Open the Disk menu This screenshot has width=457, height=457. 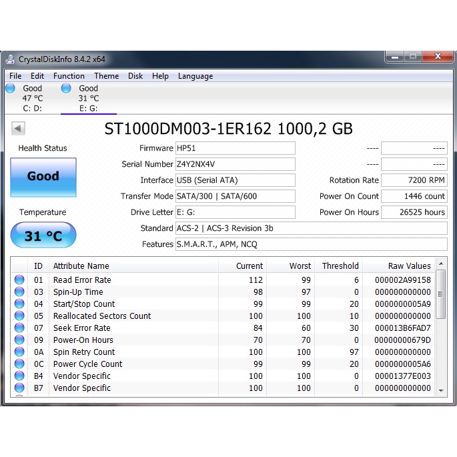(x=135, y=76)
